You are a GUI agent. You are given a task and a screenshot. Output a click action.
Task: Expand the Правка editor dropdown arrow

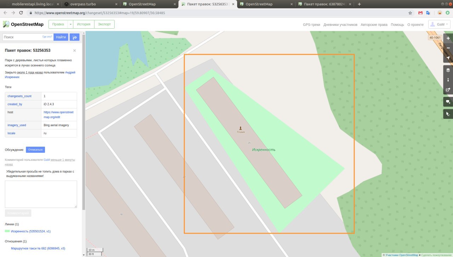70,24
